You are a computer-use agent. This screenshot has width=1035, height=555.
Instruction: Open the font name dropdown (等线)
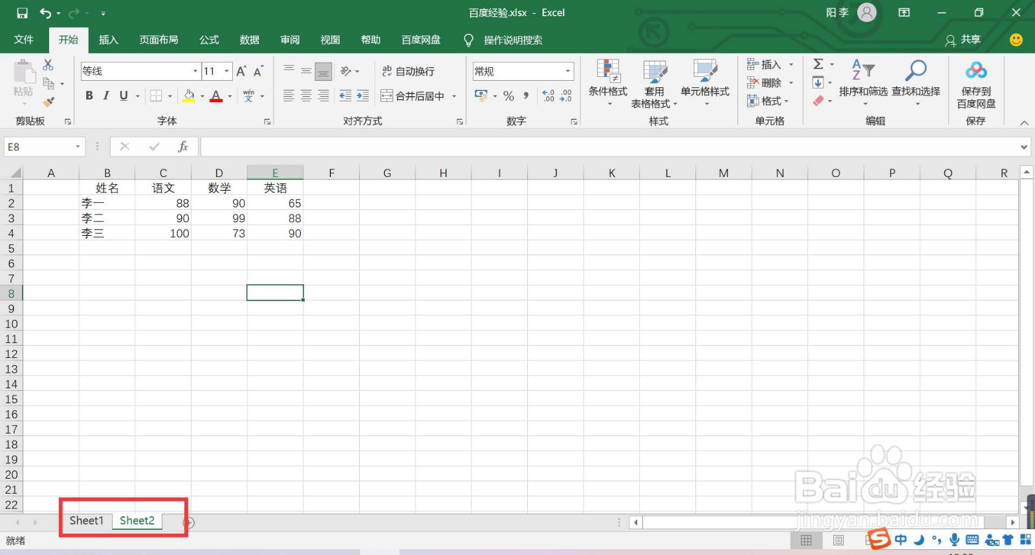[195, 71]
